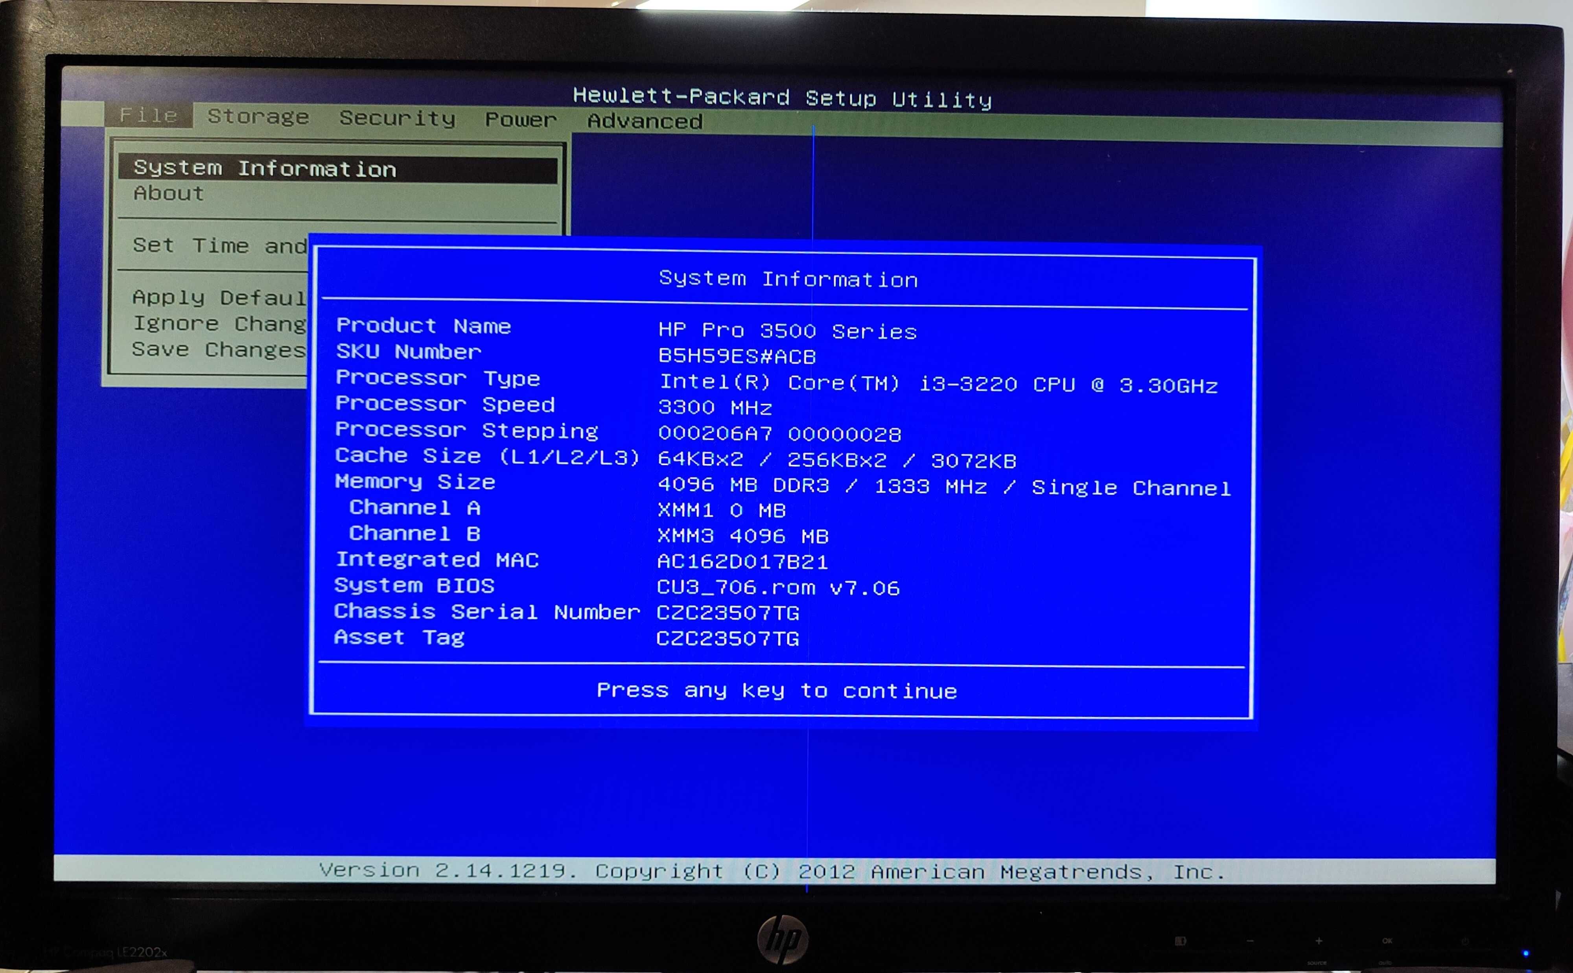This screenshot has width=1573, height=973.
Task: Click the Channel B label
Action: click(414, 533)
